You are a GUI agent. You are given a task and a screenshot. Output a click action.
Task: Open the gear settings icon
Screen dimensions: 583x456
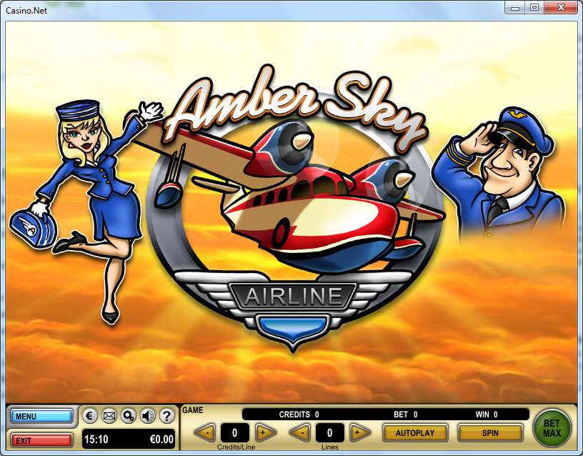[x=129, y=415]
